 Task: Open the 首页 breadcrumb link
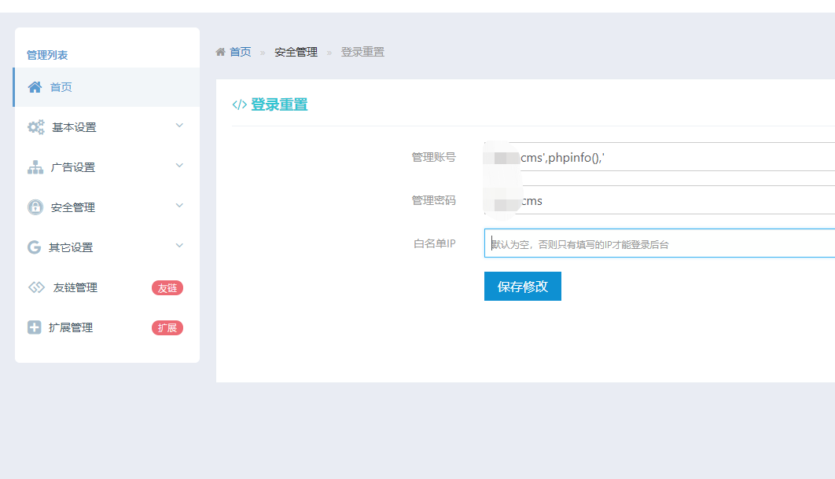[239, 52]
